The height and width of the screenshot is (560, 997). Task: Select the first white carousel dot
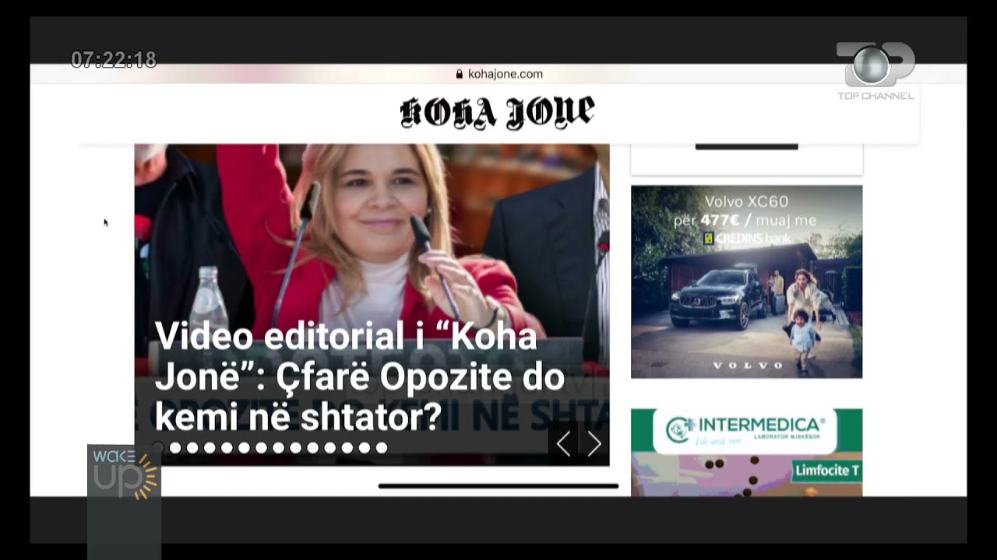[x=175, y=447]
